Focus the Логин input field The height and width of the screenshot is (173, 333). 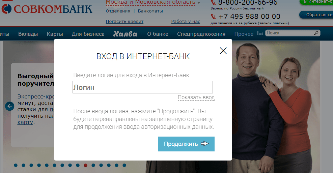[x=142, y=87]
